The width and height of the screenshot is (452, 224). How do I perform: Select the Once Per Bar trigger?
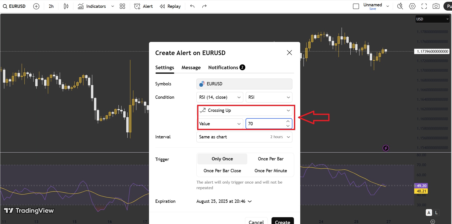(x=271, y=159)
